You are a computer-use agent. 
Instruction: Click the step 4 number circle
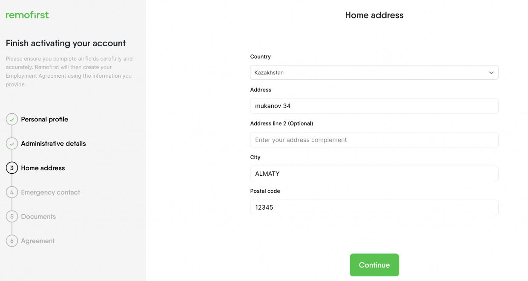coord(12,192)
